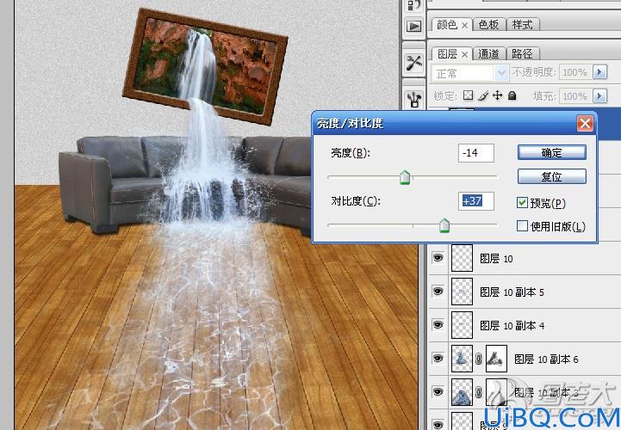The height and width of the screenshot is (430, 621).
Task: Open the History panel icon at top of the dock
Action: (413, 5)
